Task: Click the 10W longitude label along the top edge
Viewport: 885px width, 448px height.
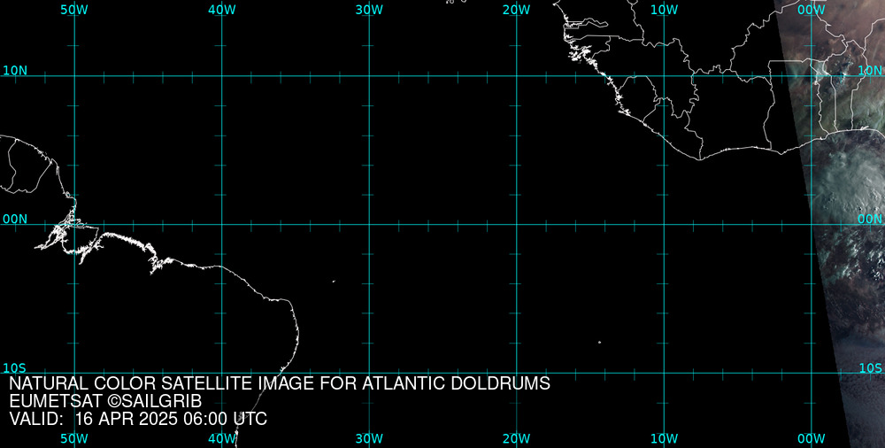Action: tap(665, 10)
